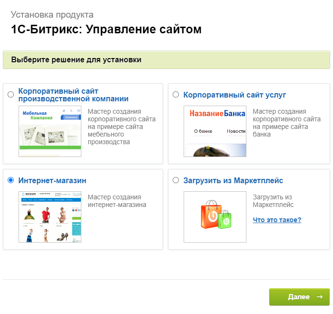Click the arrow icon on the Далее button

(320, 297)
